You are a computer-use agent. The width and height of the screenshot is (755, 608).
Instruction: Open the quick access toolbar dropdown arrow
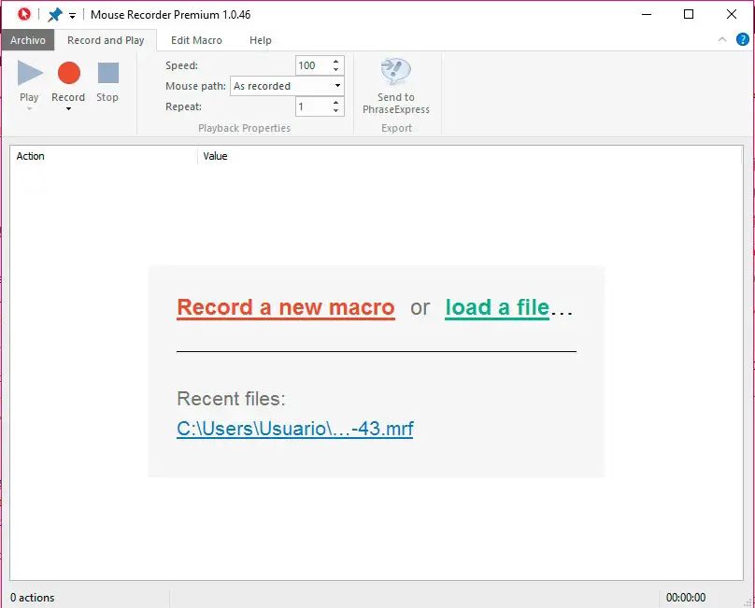click(x=72, y=15)
